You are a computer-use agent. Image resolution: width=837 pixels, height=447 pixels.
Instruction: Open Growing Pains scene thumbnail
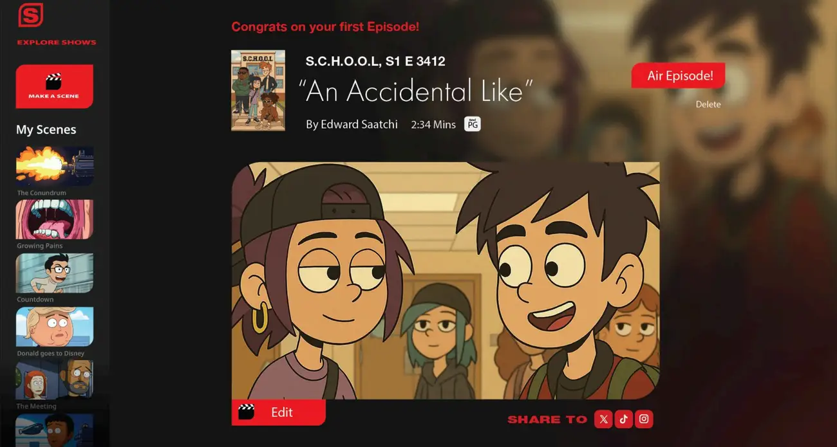(55, 219)
